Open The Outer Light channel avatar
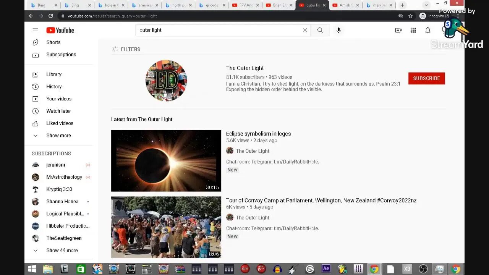 click(x=166, y=81)
